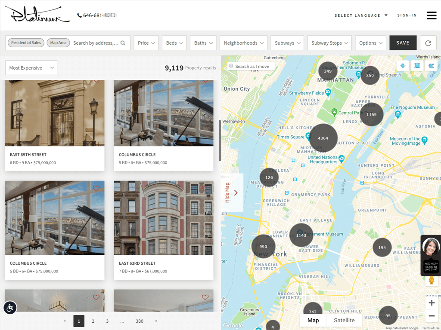Open the Select Language dropdown
441x330 pixels.
[361, 15]
